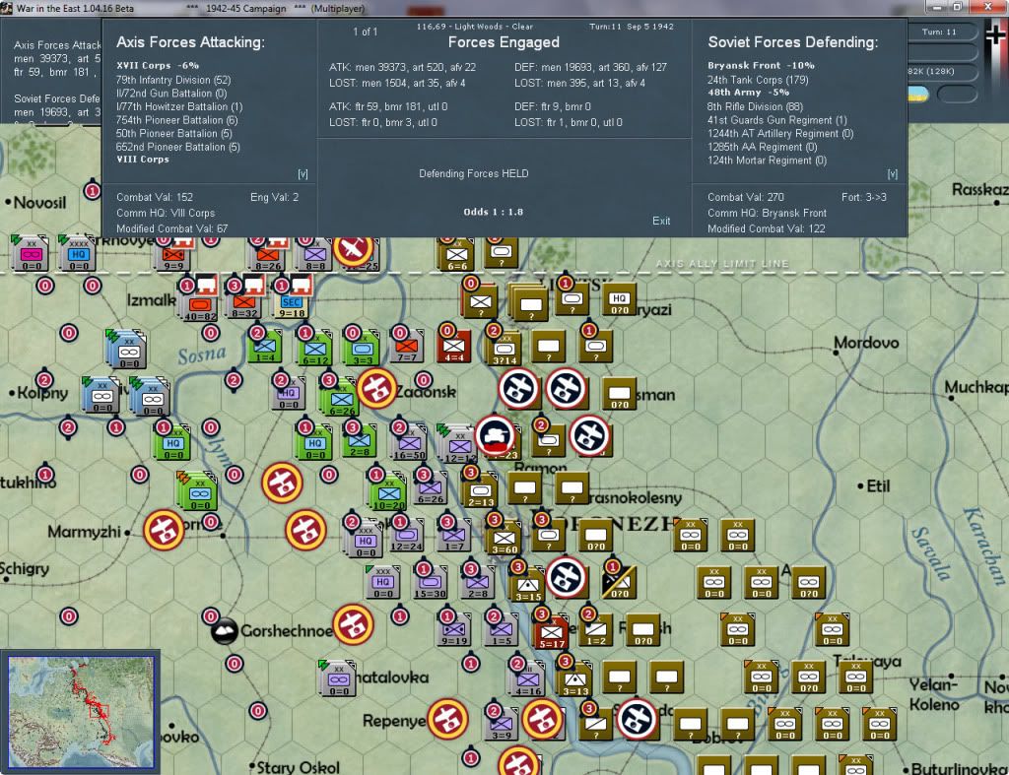The height and width of the screenshot is (775, 1009).
Task: Select the red Soviet 4=4 counter
Action: click(x=453, y=348)
